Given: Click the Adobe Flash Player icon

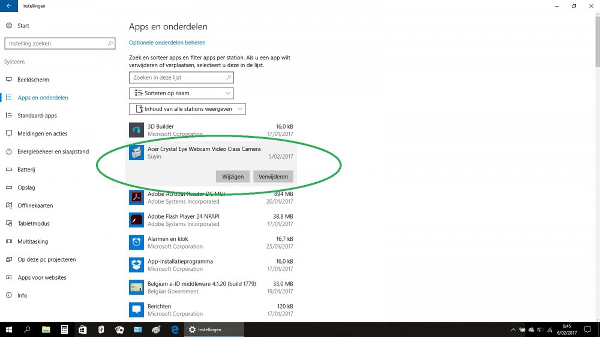Looking at the screenshot, I should (x=136, y=220).
